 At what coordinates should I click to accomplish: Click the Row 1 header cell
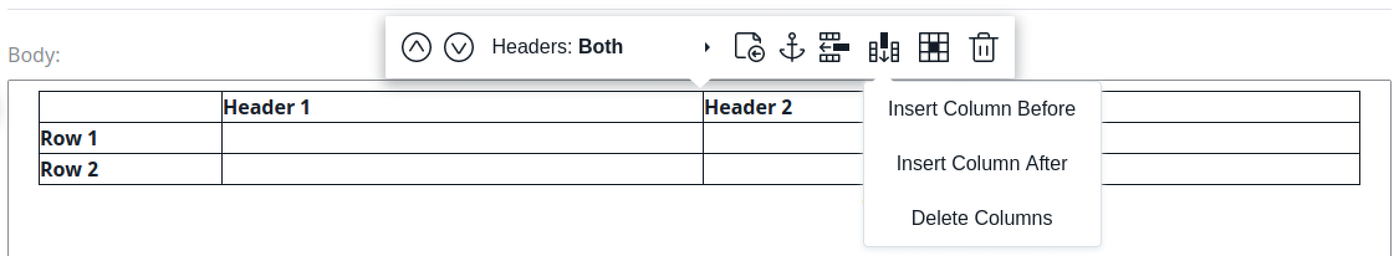coord(130,138)
